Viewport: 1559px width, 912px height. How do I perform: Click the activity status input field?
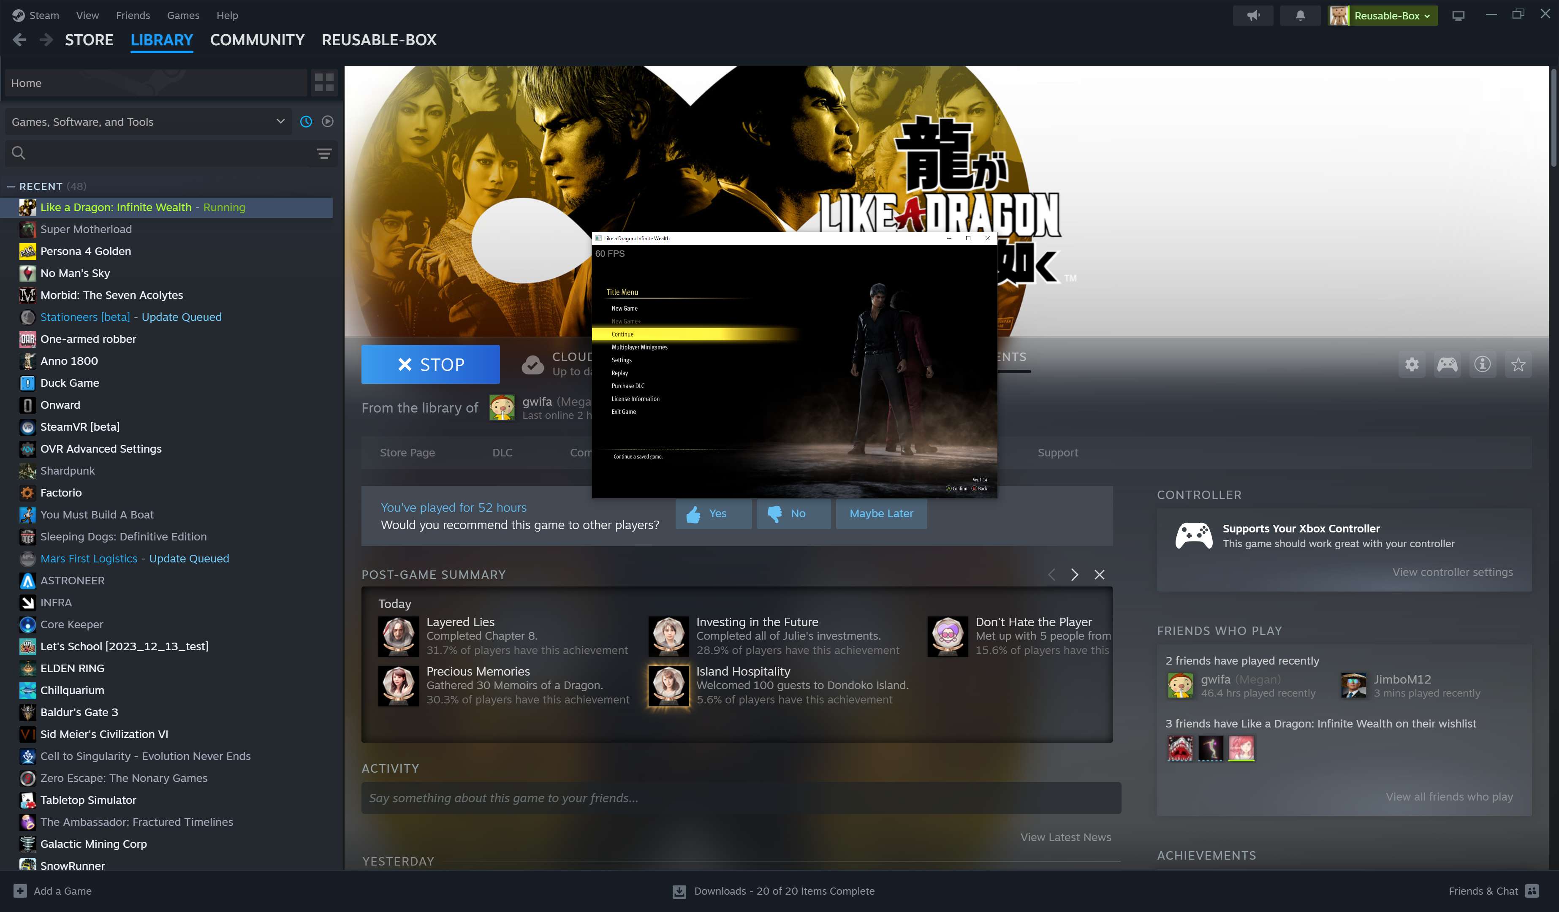(x=741, y=798)
